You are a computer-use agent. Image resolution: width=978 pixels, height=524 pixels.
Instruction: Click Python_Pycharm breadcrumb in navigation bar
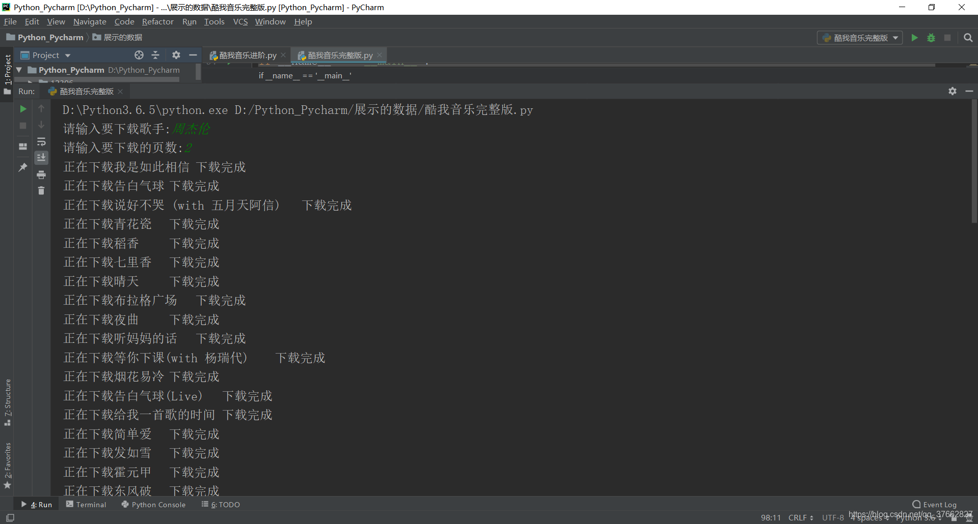(x=45, y=37)
